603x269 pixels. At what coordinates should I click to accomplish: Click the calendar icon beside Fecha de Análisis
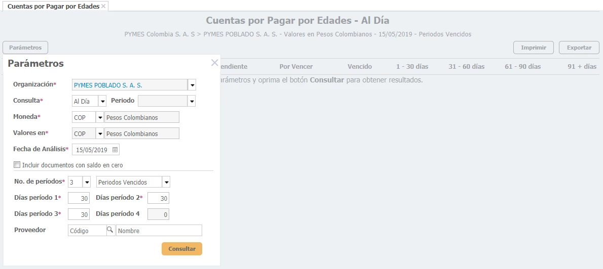click(115, 150)
